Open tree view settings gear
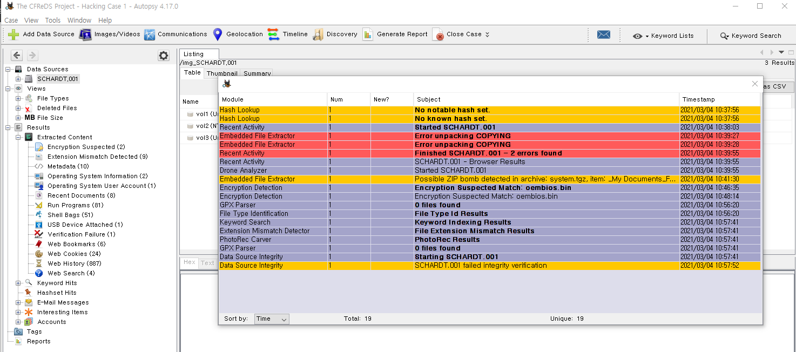Image resolution: width=796 pixels, height=352 pixels. pos(164,56)
